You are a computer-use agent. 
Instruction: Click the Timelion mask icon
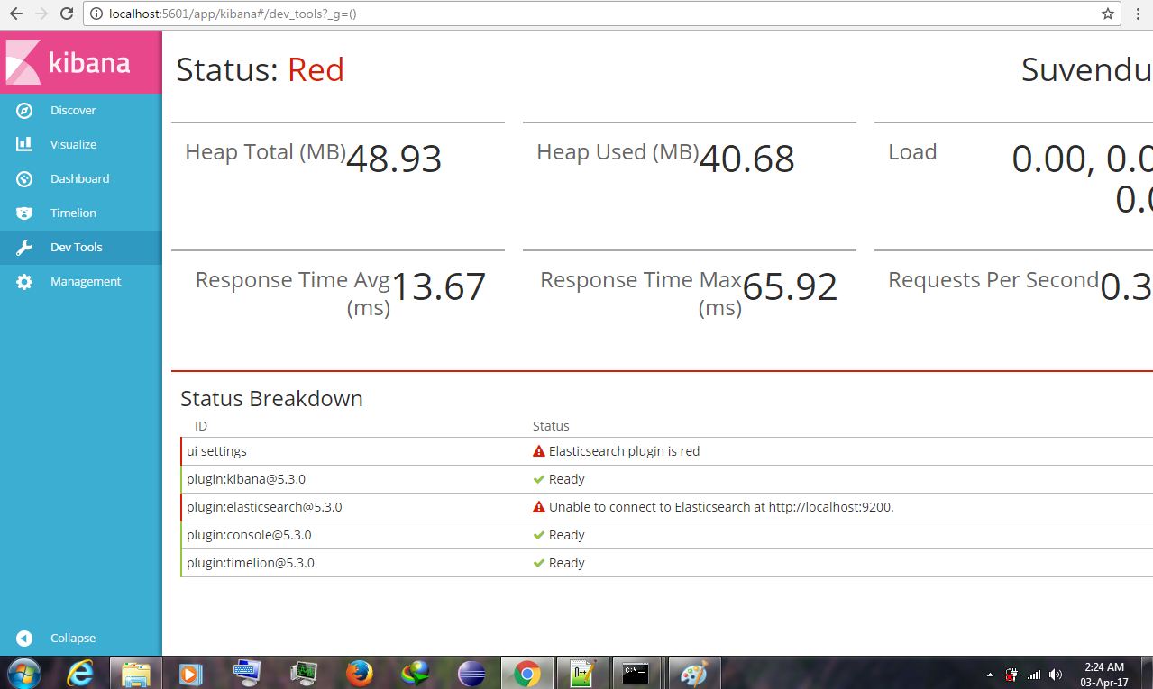(24, 213)
